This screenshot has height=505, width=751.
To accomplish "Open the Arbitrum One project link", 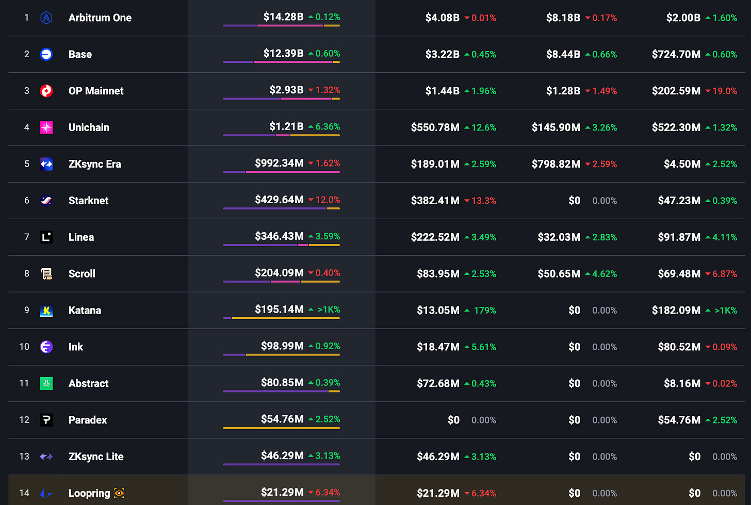I will (100, 18).
